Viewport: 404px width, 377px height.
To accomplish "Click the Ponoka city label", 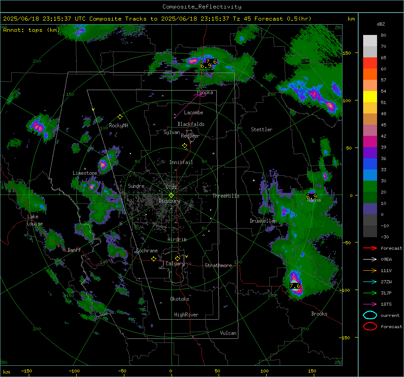I will [x=205, y=92].
